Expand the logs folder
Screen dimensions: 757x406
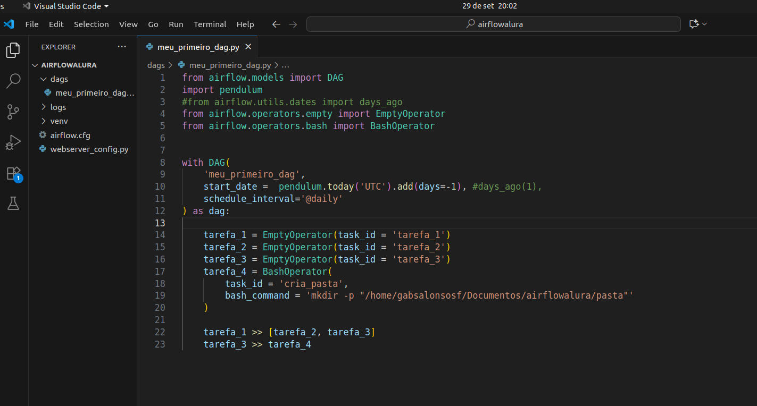tap(44, 107)
